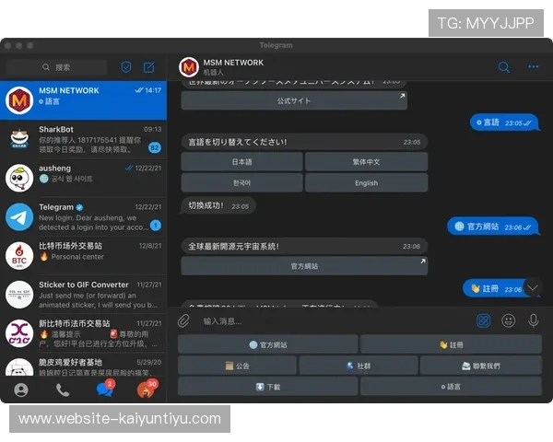Image resolution: width=553 pixels, height=442 pixels.
Task: Click C2C avatar of 新比特币法币交易站
Action: pos(19,333)
